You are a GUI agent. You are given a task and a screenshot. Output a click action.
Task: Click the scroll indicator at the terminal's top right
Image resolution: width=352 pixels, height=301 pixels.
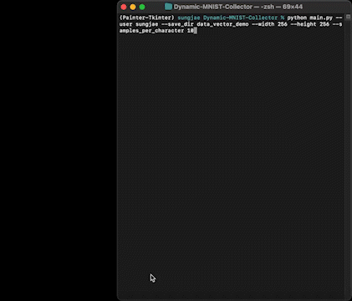(348, 17)
